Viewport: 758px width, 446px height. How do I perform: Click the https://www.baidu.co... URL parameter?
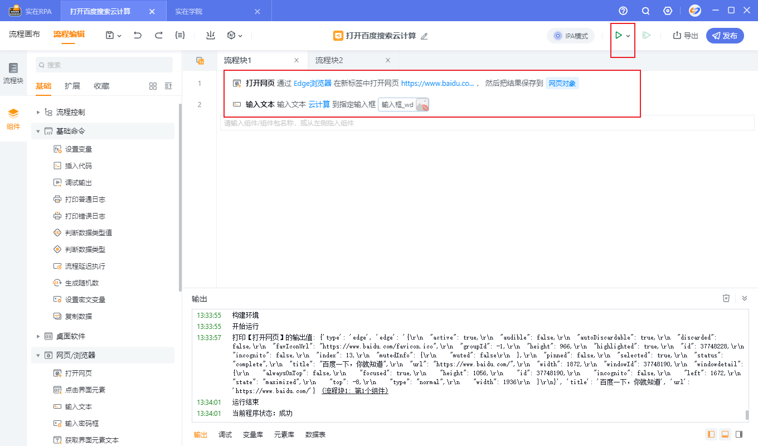[438, 83]
